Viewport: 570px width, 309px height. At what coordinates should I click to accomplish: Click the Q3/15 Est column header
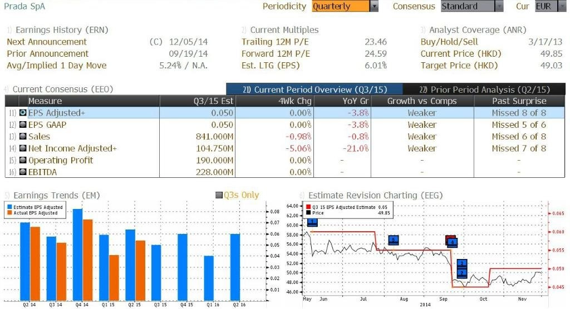pos(198,101)
